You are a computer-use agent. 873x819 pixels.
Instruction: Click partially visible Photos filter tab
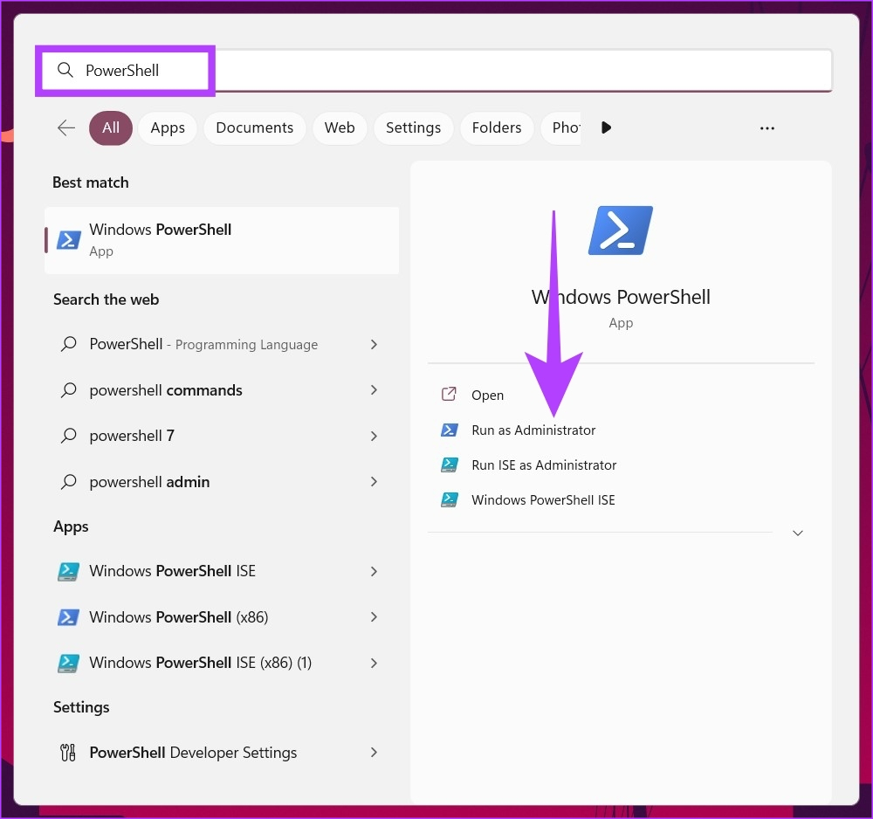(x=561, y=128)
